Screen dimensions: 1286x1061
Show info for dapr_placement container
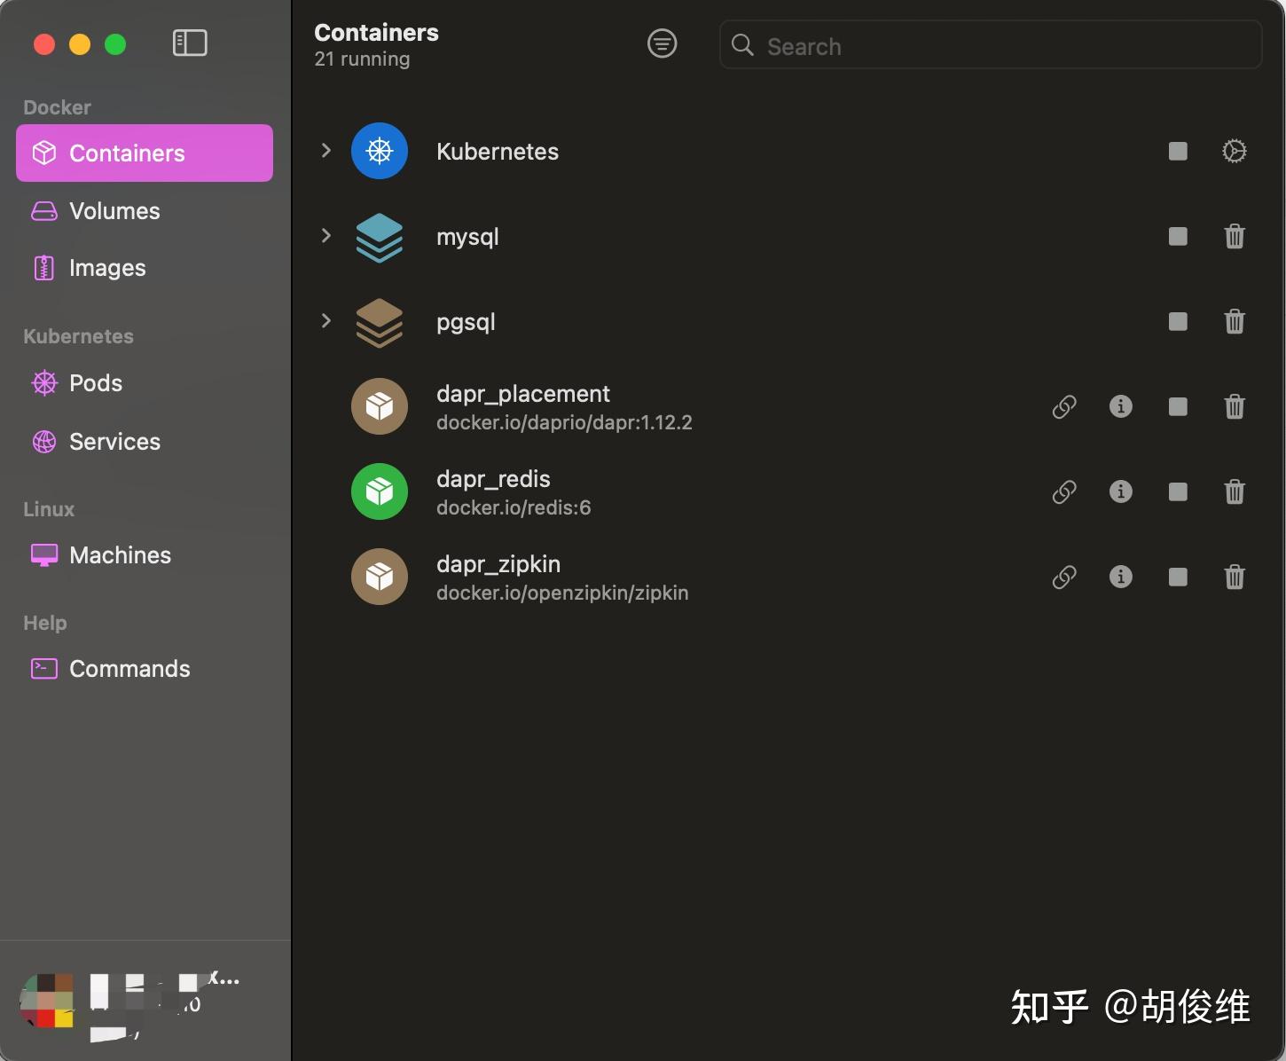(x=1120, y=406)
